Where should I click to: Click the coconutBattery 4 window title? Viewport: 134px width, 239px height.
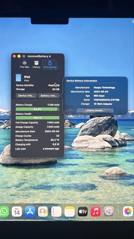(x=39, y=56)
